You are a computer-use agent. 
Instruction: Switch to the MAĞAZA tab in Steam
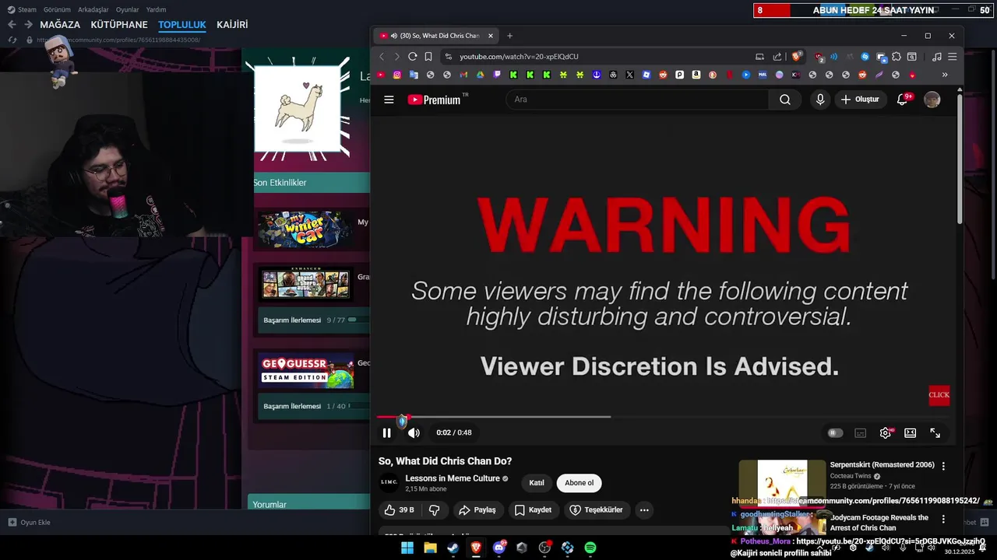(60, 25)
